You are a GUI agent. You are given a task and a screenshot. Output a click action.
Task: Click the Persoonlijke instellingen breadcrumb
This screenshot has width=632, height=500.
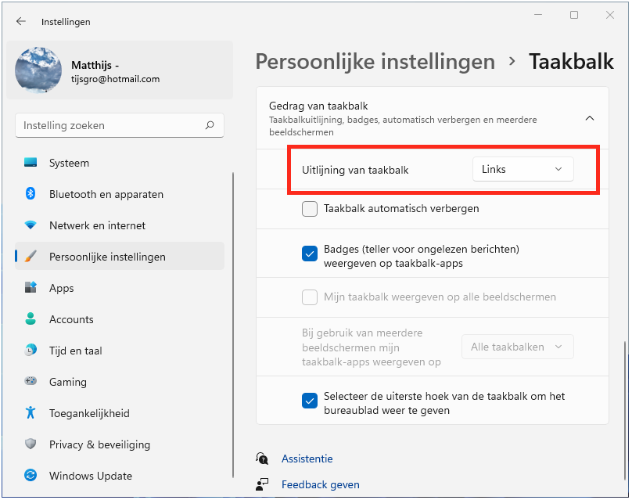[375, 62]
